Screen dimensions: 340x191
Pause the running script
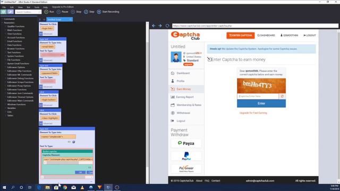(63, 12)
